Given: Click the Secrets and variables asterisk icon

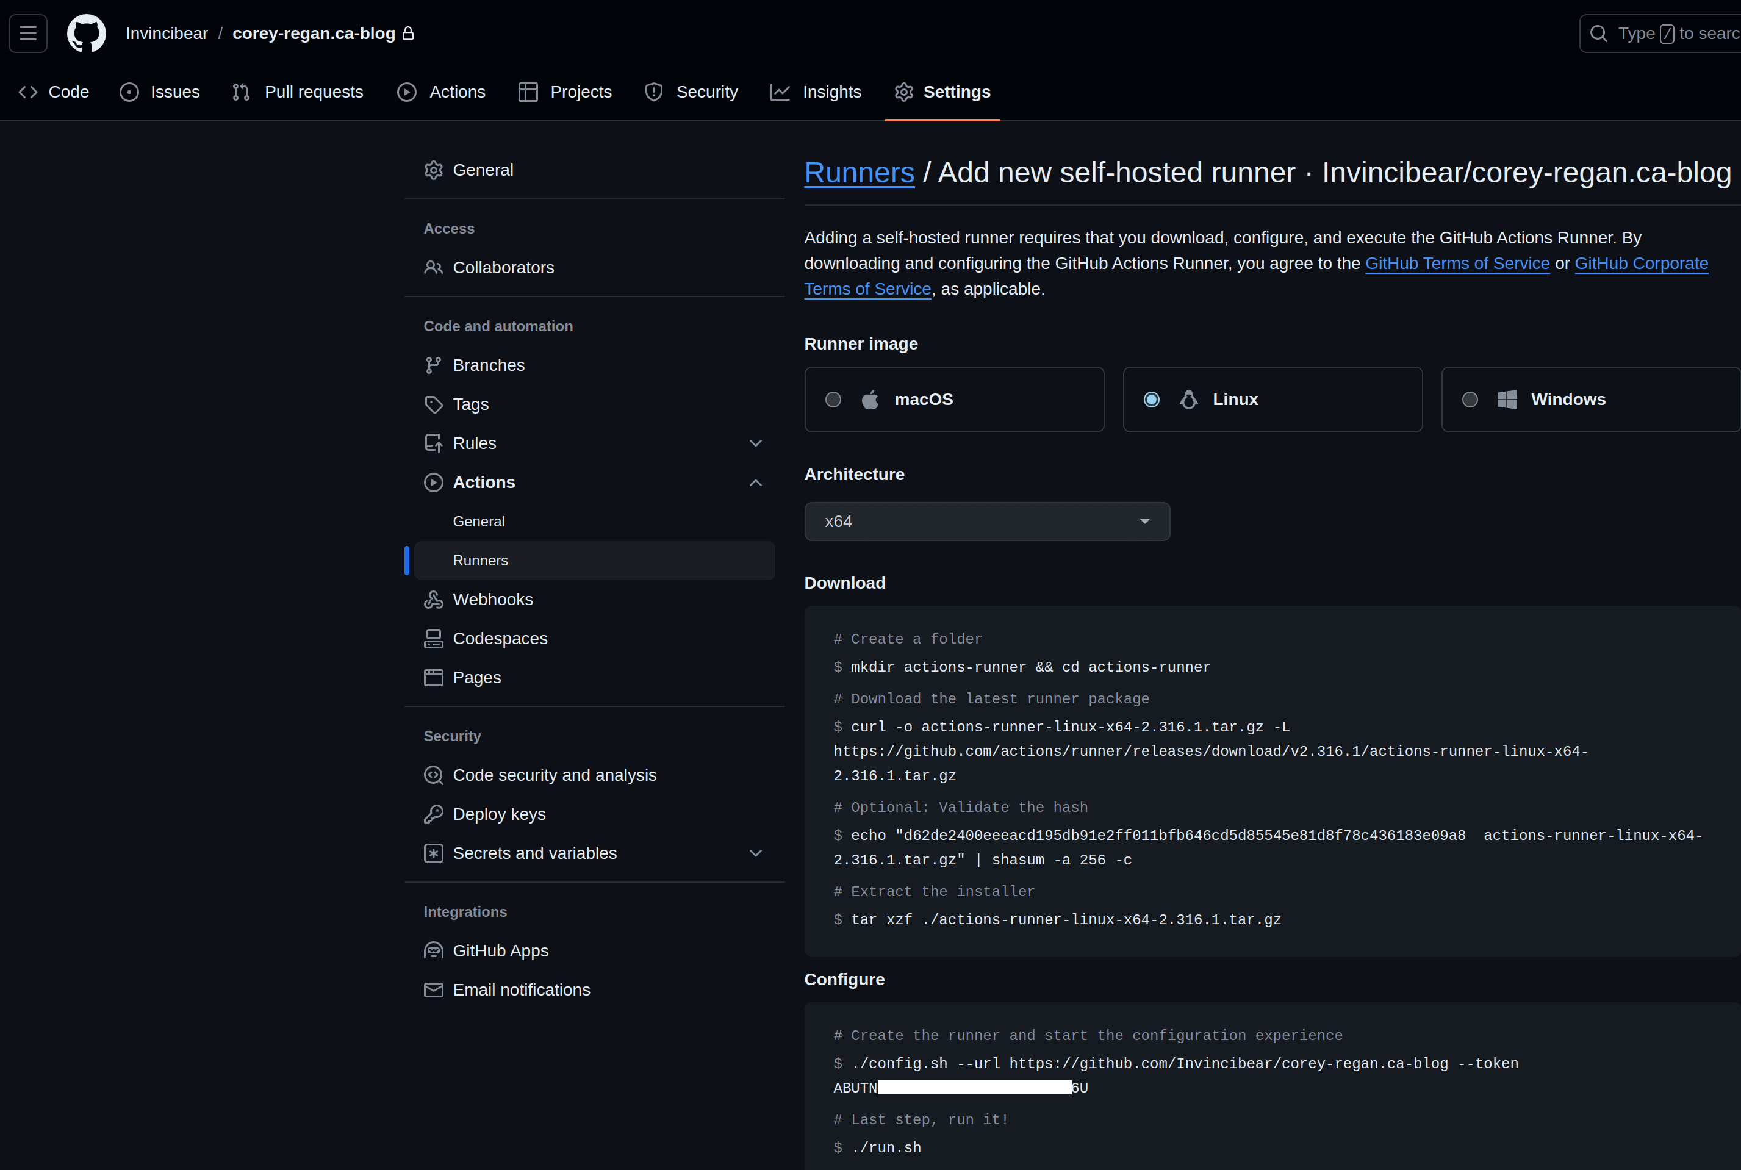Looking at the screenshot, I should (x=434, y=853).
